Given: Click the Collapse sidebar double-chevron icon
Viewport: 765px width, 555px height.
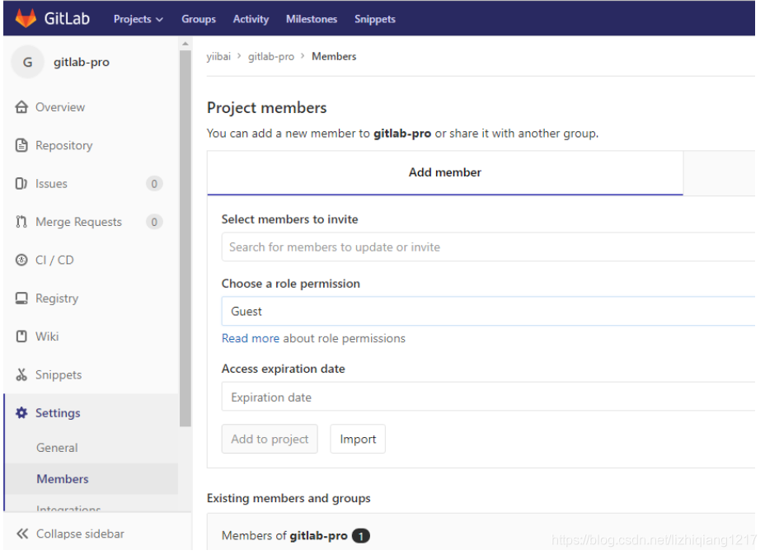Looking at the screenshot, I should 22,534.
